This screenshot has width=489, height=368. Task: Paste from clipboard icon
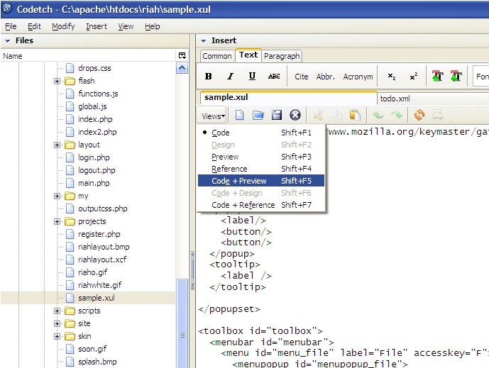coord(355,116)
